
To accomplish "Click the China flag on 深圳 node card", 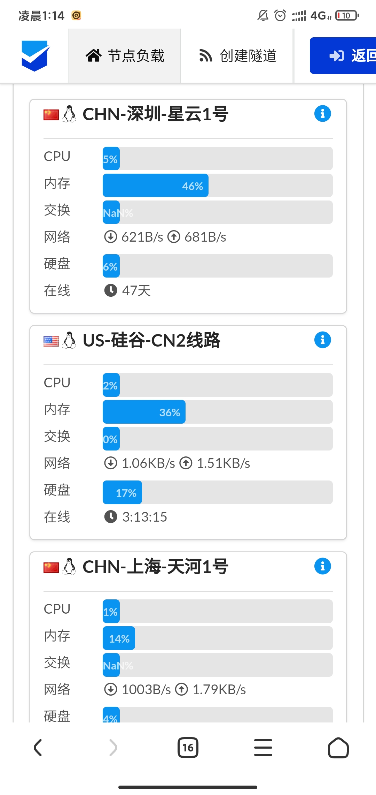I will (51, 114).
